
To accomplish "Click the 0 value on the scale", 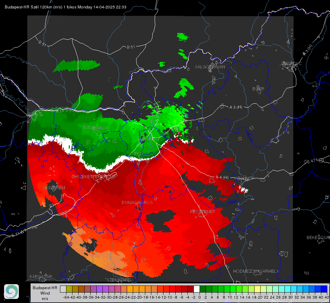I will click(200, 297).
